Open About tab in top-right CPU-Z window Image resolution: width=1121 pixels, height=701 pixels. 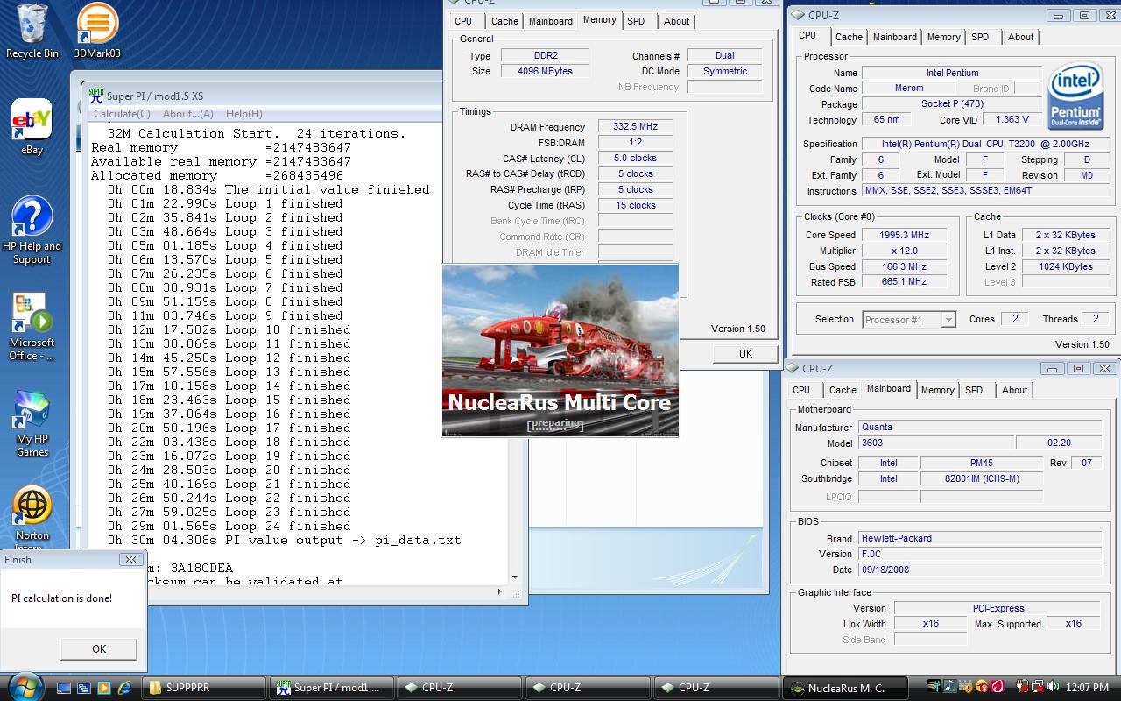pyautogui.click(x=1020, y=37)
